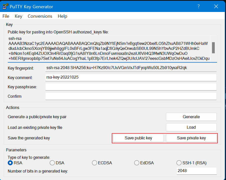Click the 'Key comment:' label
This screenshot has height=180, width=226.
(x=20, y=78)
